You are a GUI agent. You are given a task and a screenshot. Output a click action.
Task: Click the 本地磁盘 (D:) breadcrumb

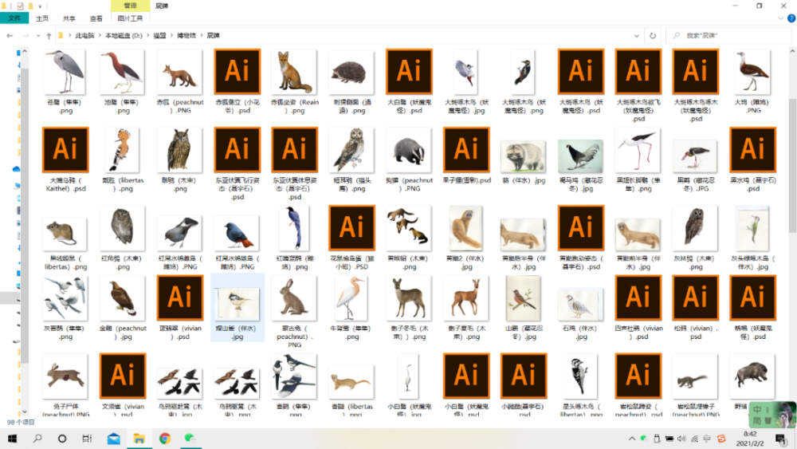[x=123, y=36]
